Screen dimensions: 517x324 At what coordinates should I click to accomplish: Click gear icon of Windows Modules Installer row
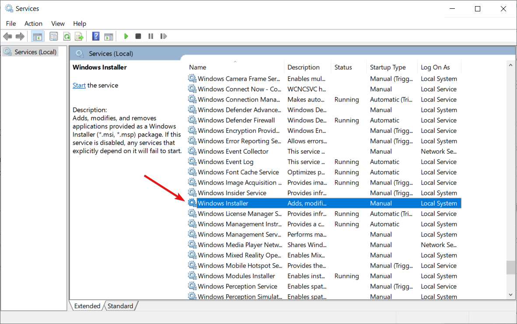click(192, 275)
